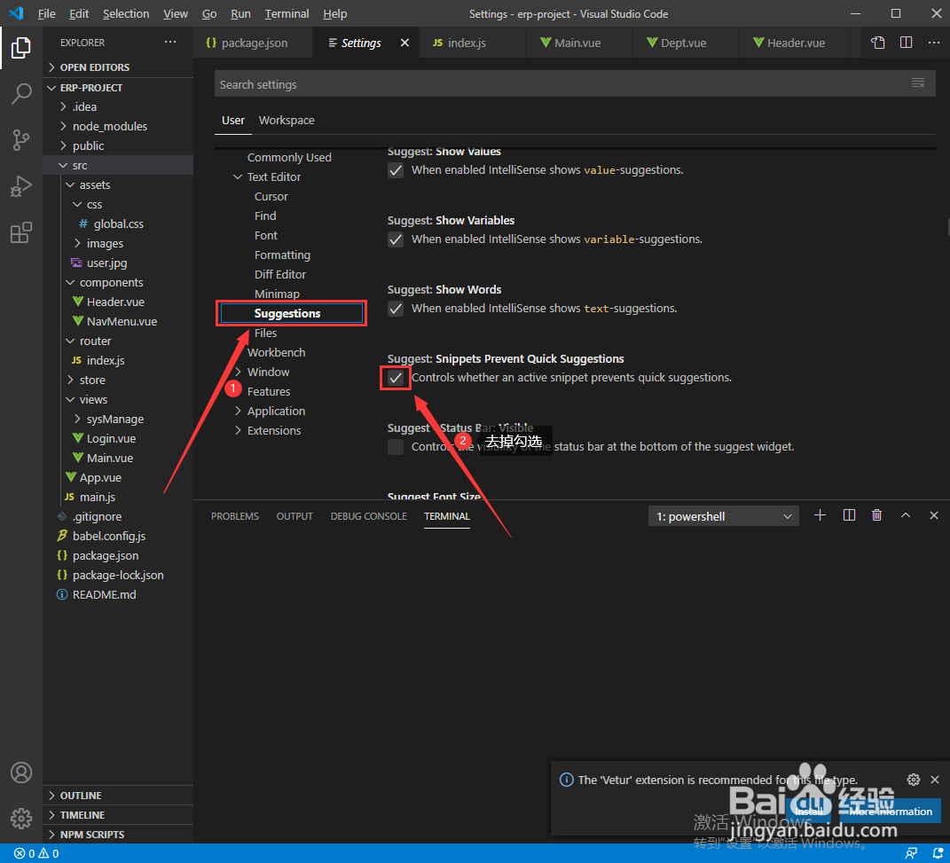Screen dimensions: 950x863
Task: Open Vetur notification settings gear
Action: [x=913, y=780]
